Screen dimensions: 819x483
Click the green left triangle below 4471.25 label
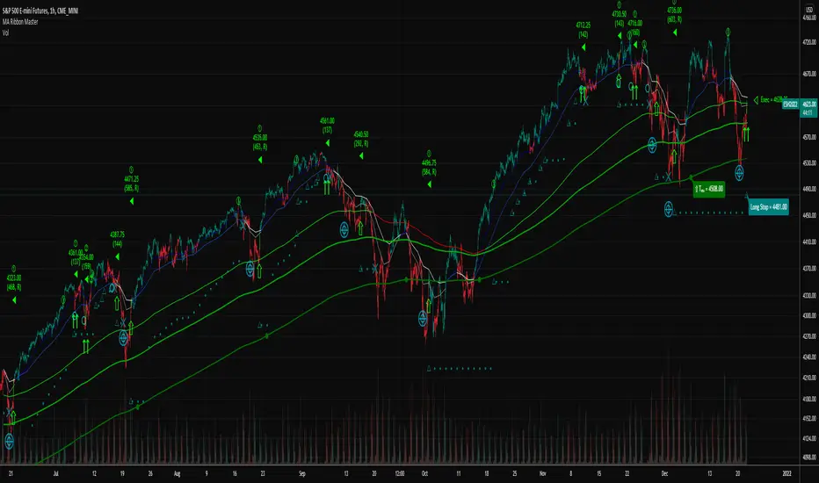tap(132, 201)
